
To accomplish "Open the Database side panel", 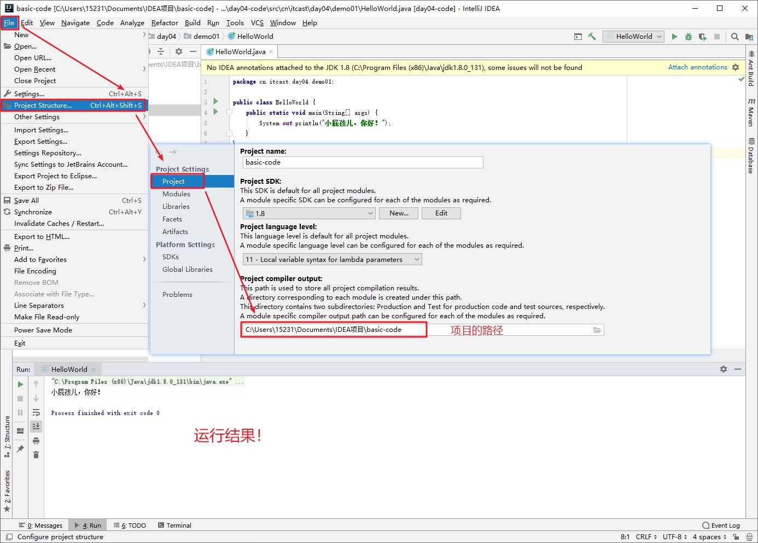I will point(751,156).
